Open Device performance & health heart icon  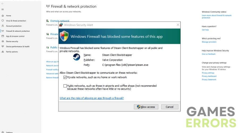(x=3, y=47)
